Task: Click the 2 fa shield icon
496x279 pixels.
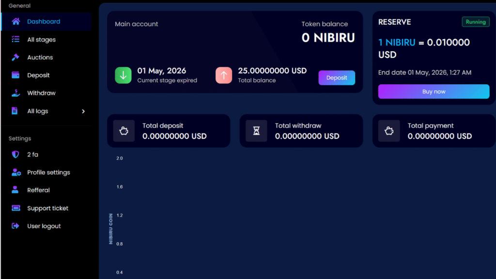Action: coord(16,155)
